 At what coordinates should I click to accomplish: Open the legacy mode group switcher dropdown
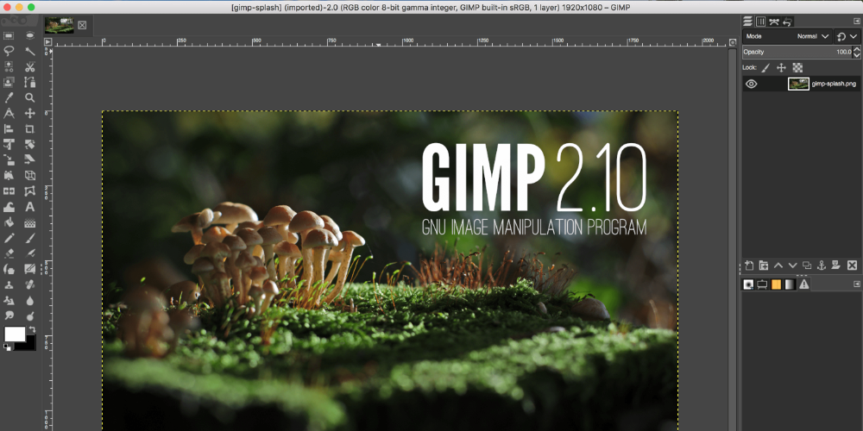847,36
